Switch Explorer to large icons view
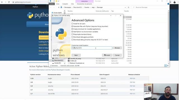179x100 pixels. pyautogui.click(x=168, y=66)
